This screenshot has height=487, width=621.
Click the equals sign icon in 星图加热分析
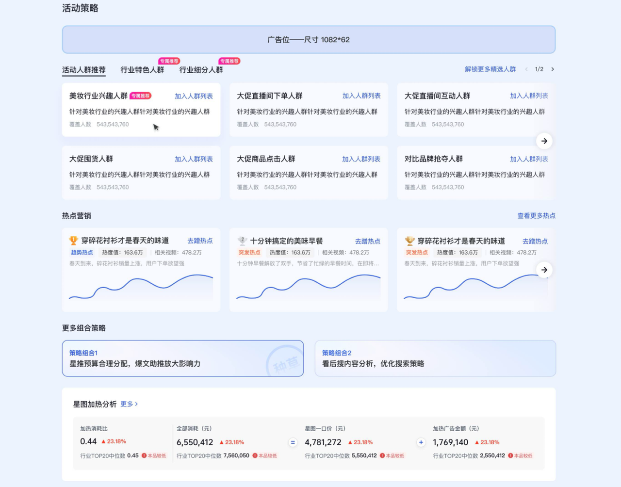point(293,442)
